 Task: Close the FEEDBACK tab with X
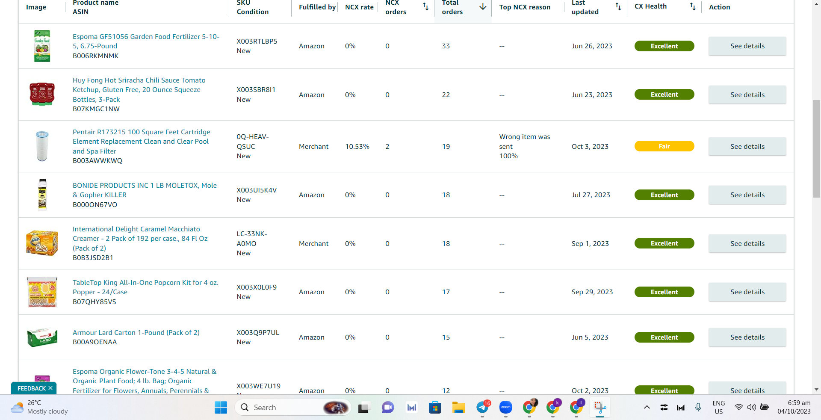(x=50, y=388)
